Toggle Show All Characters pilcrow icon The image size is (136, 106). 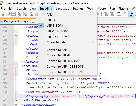(x=125, y=14)
